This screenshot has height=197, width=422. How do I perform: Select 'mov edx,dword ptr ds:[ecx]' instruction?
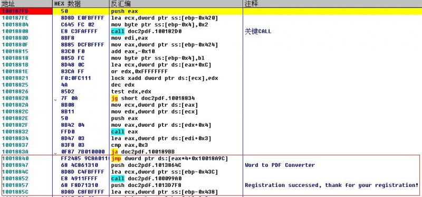154,111
